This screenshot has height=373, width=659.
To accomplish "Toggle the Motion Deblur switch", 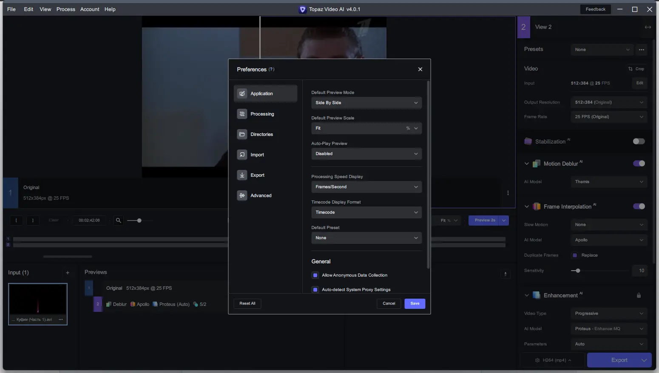I will click(639, 164).
